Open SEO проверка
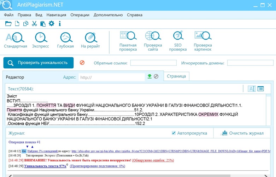 coord(178,41)
